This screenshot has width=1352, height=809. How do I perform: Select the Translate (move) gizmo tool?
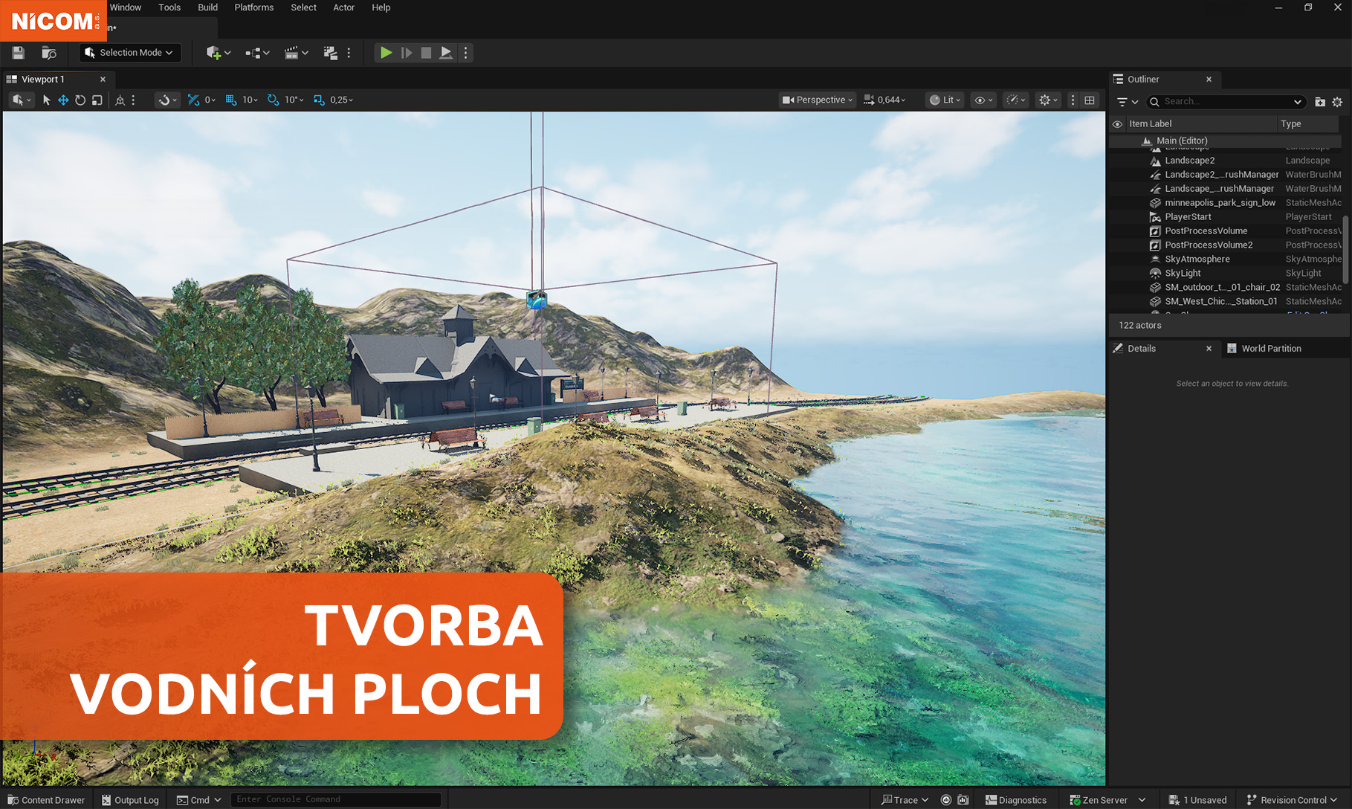tap(63, 100)
